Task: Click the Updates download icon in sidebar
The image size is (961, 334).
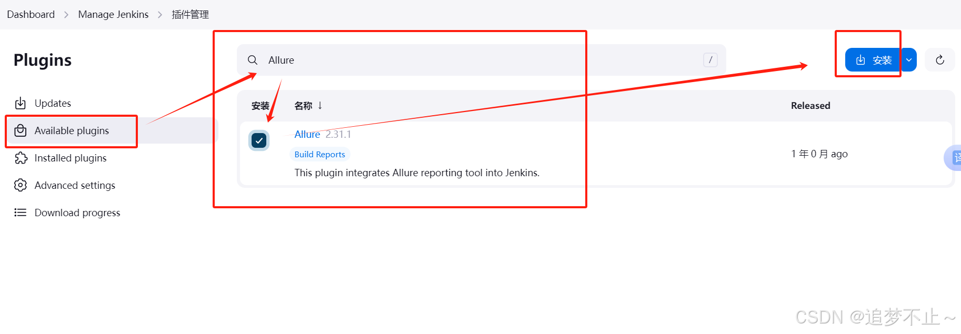Action: (21, 103)
